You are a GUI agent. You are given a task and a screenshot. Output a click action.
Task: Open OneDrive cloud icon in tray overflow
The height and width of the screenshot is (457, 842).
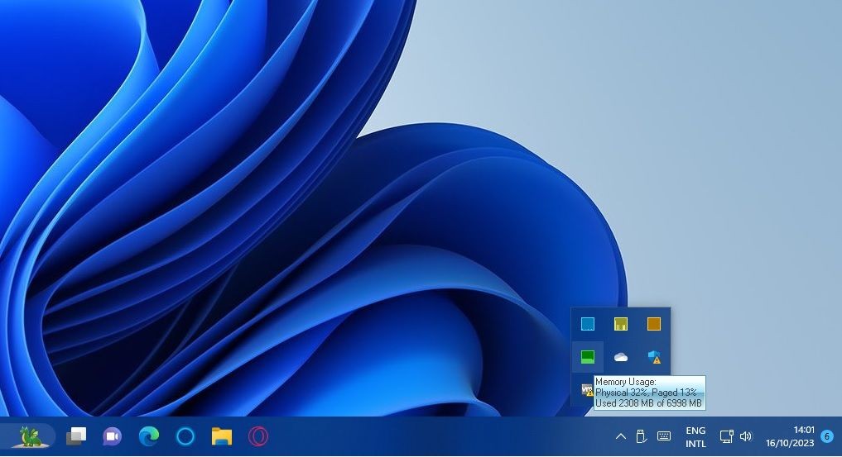(621, 357)
